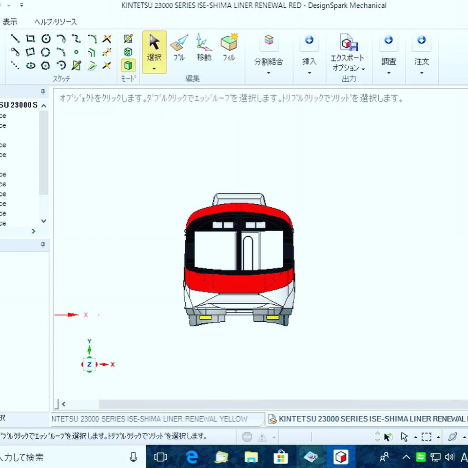Open Microsoft Store from the taskbar
This screenshot has height=468, width=468.
pos(281,457)
